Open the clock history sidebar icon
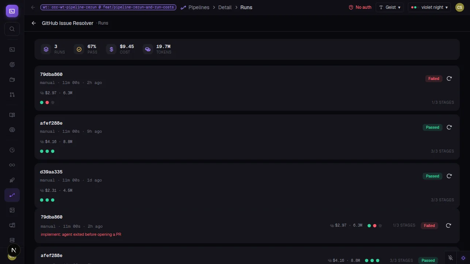Screen dimensions: 470x264 click(12, 150)
